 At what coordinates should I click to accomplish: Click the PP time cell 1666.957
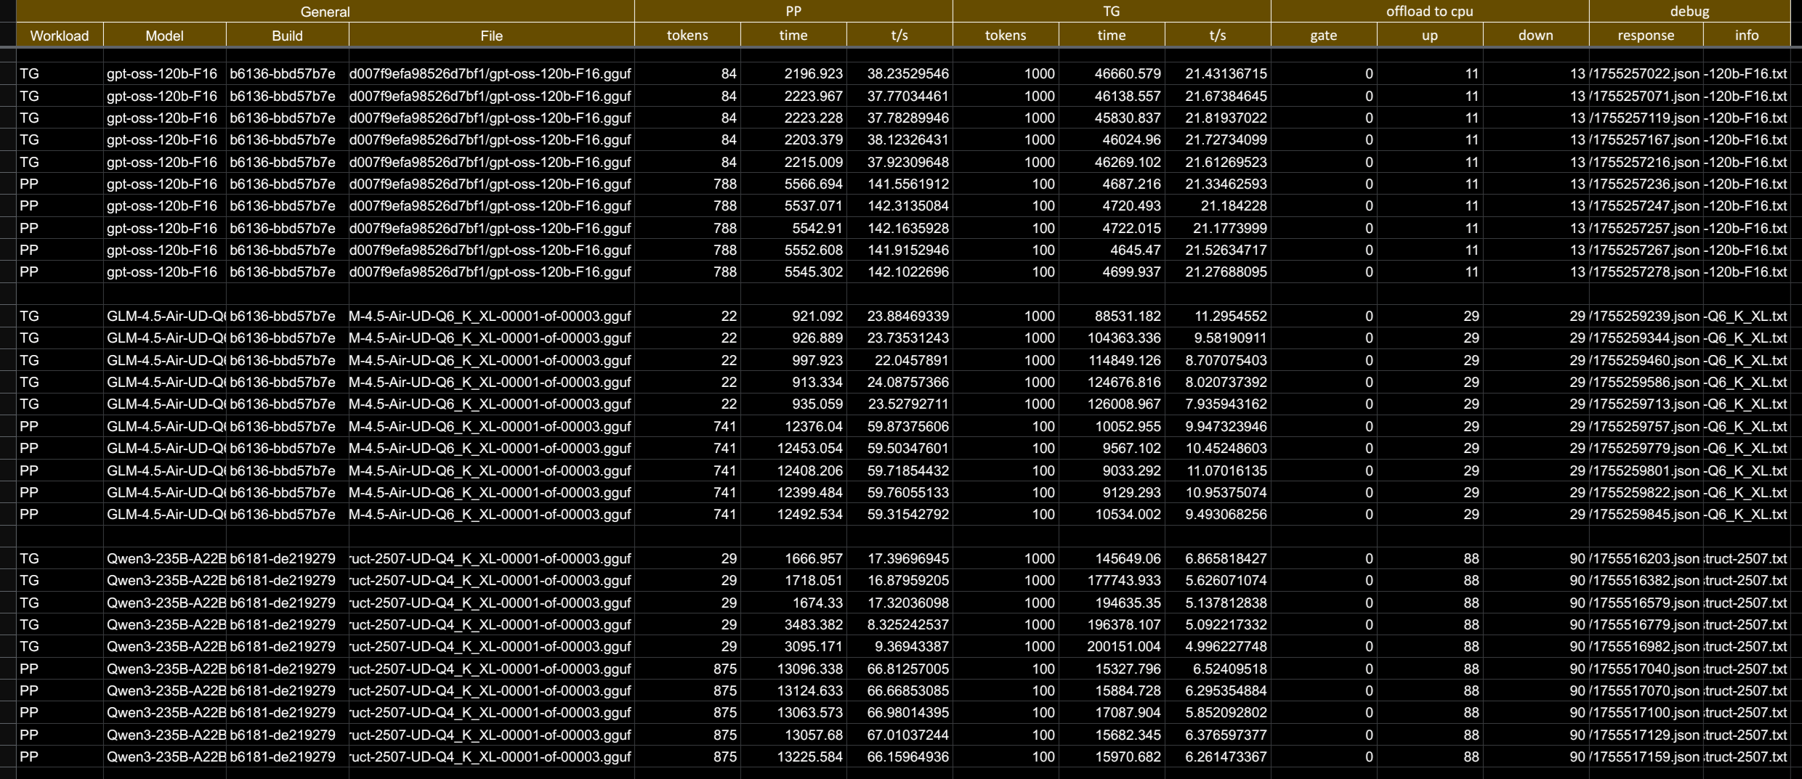click(x=793, y=559)
